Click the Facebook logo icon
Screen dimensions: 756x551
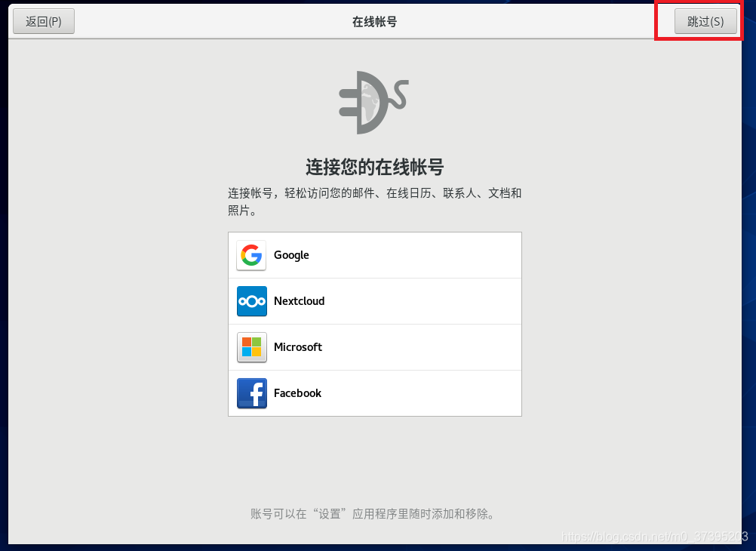click(252, 393)
